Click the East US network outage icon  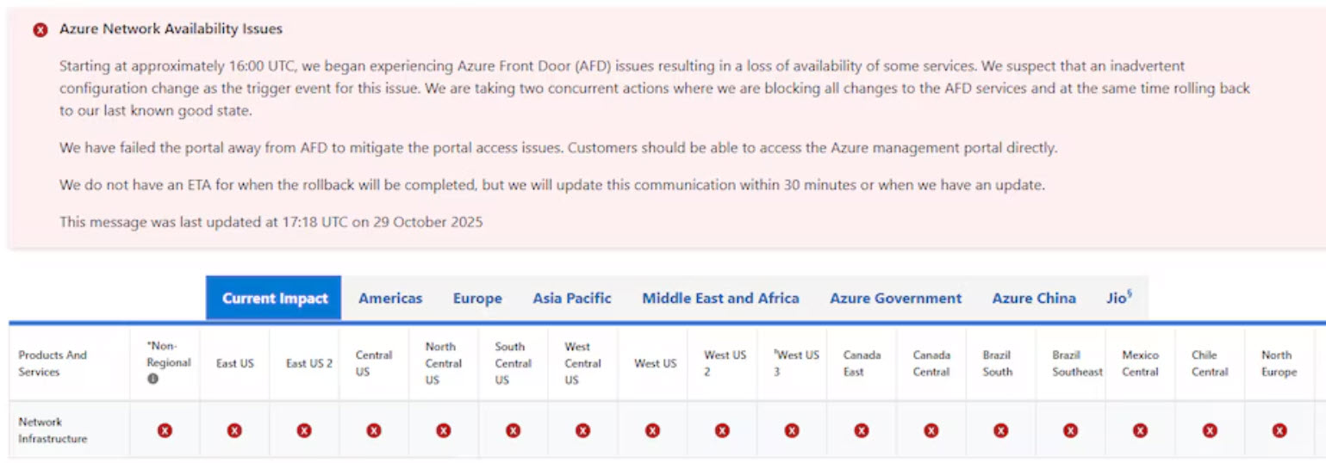pos(234,430)
